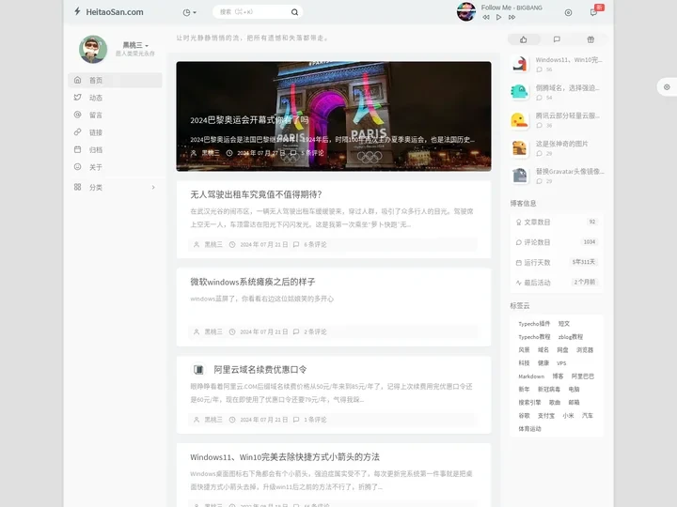
Task: Click the green dinosaur thumbnail
Action: pos(519,92)
